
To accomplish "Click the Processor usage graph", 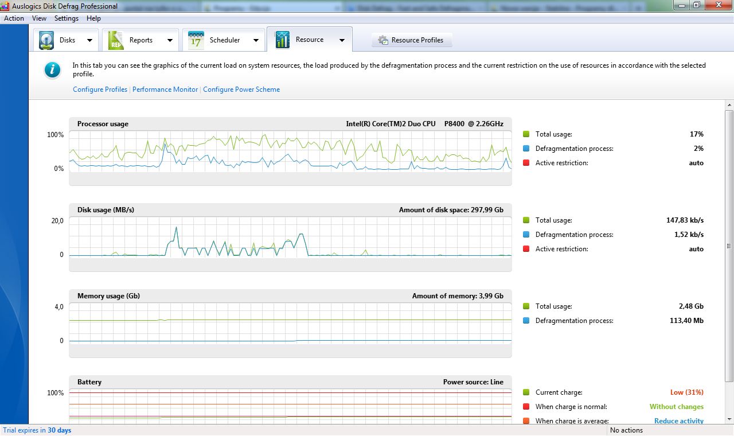I will [290, 151].
